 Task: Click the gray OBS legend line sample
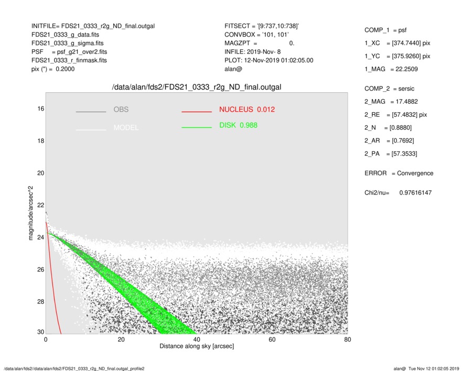coord(91,112)
